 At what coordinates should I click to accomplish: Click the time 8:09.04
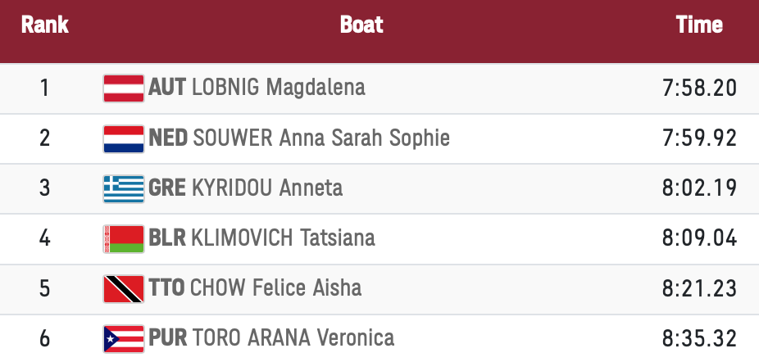pos(699,238)
